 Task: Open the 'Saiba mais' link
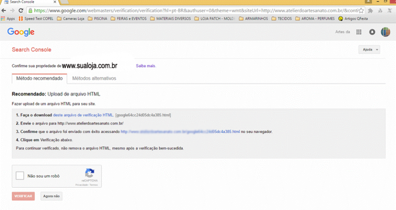click(x=146, y=66)
